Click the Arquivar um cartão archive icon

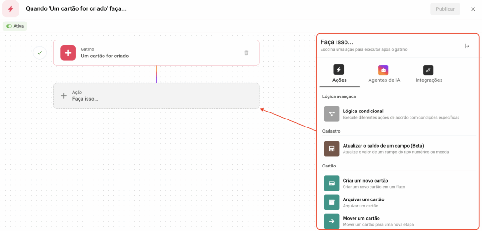(332, 202)
